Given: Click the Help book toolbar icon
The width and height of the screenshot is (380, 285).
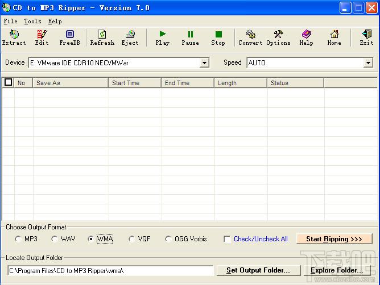Looking at the screenshot, I should 306,37.
